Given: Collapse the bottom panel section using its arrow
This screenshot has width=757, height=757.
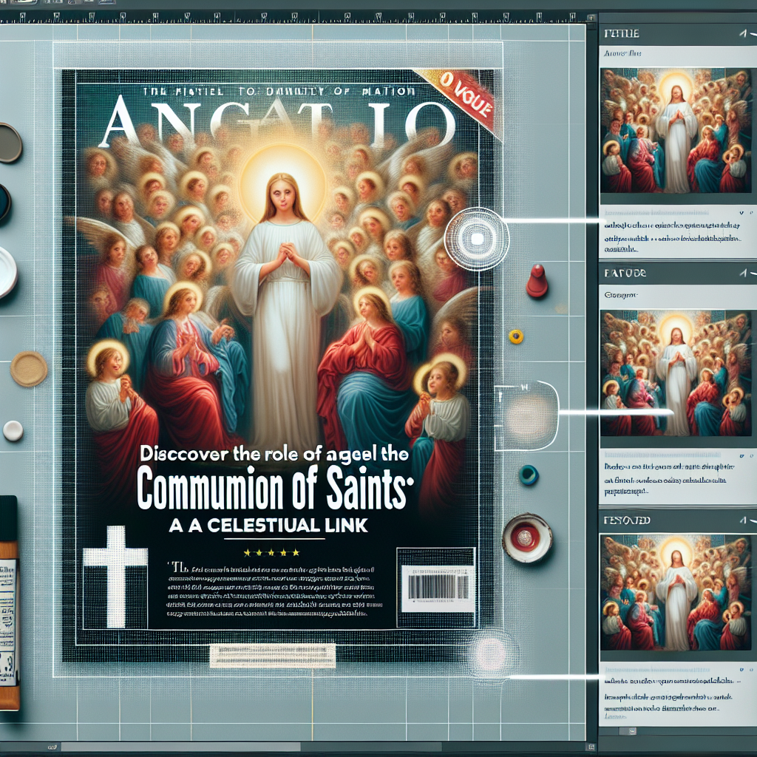Looking at the screenshot, I should tap(742, 520).
